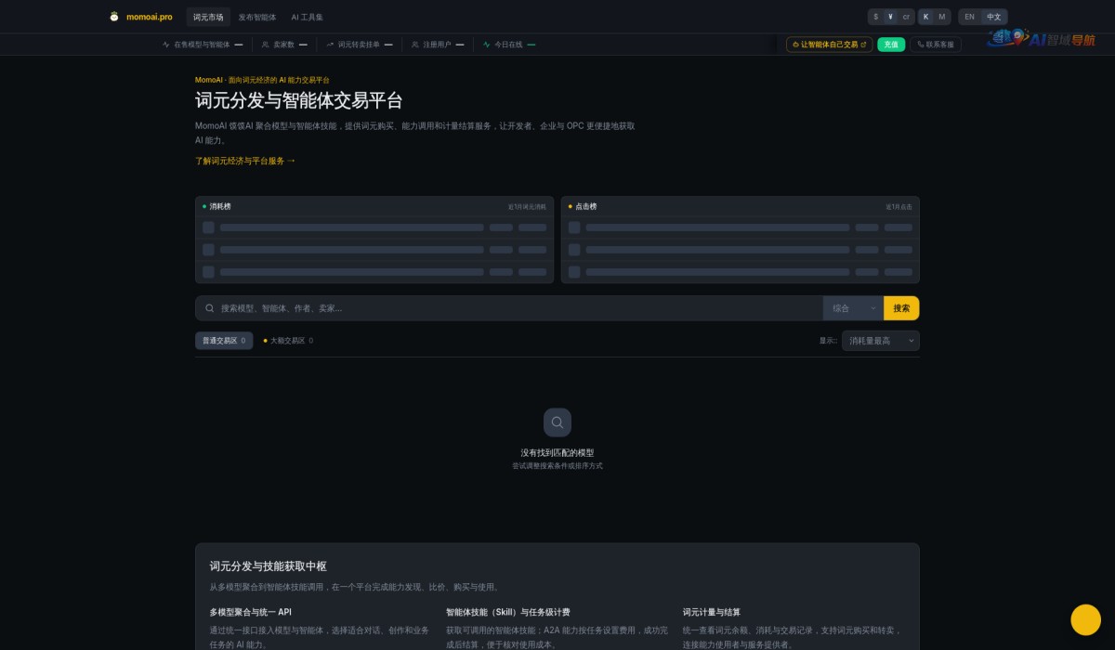The height and width of the screenshot is (650, 1115).
Task: Click the green 充值 button
Action: pos(891,45)
